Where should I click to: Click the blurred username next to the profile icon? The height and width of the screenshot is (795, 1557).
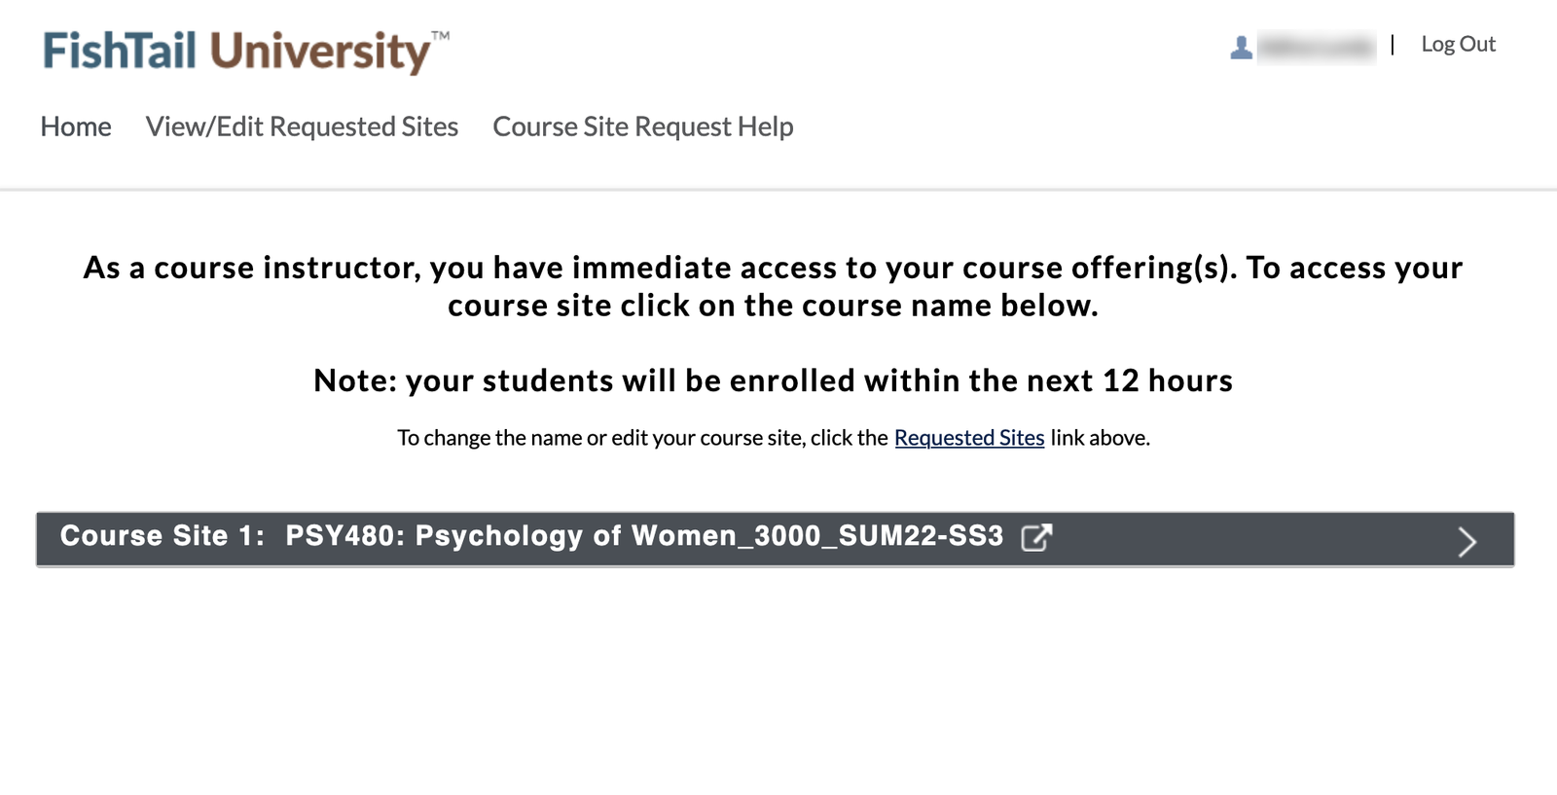click(x=1316, y=47)
